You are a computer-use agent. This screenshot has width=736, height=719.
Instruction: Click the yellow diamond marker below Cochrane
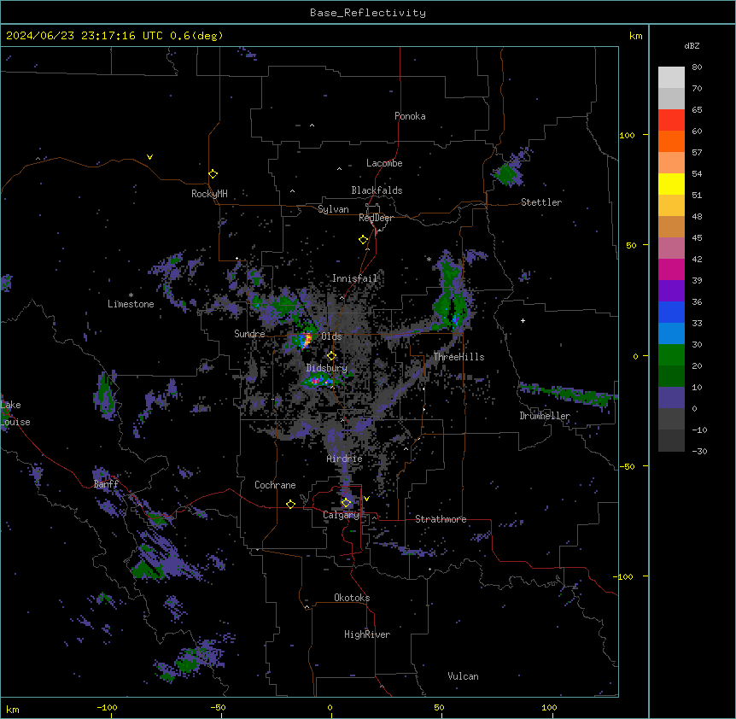(x=290, y=504)
